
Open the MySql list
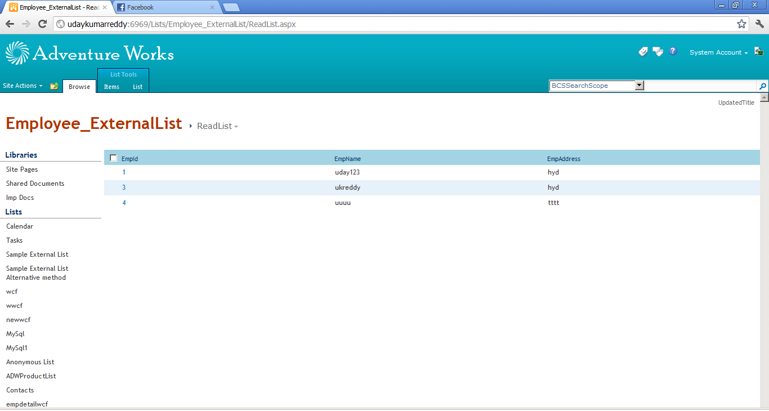coord(15,334)
